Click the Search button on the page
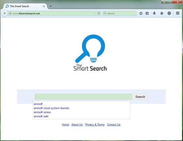183x141 pixels. (140, 97)
